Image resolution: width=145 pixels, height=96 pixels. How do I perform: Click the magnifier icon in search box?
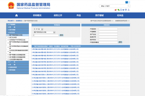(x=128, y=6)
